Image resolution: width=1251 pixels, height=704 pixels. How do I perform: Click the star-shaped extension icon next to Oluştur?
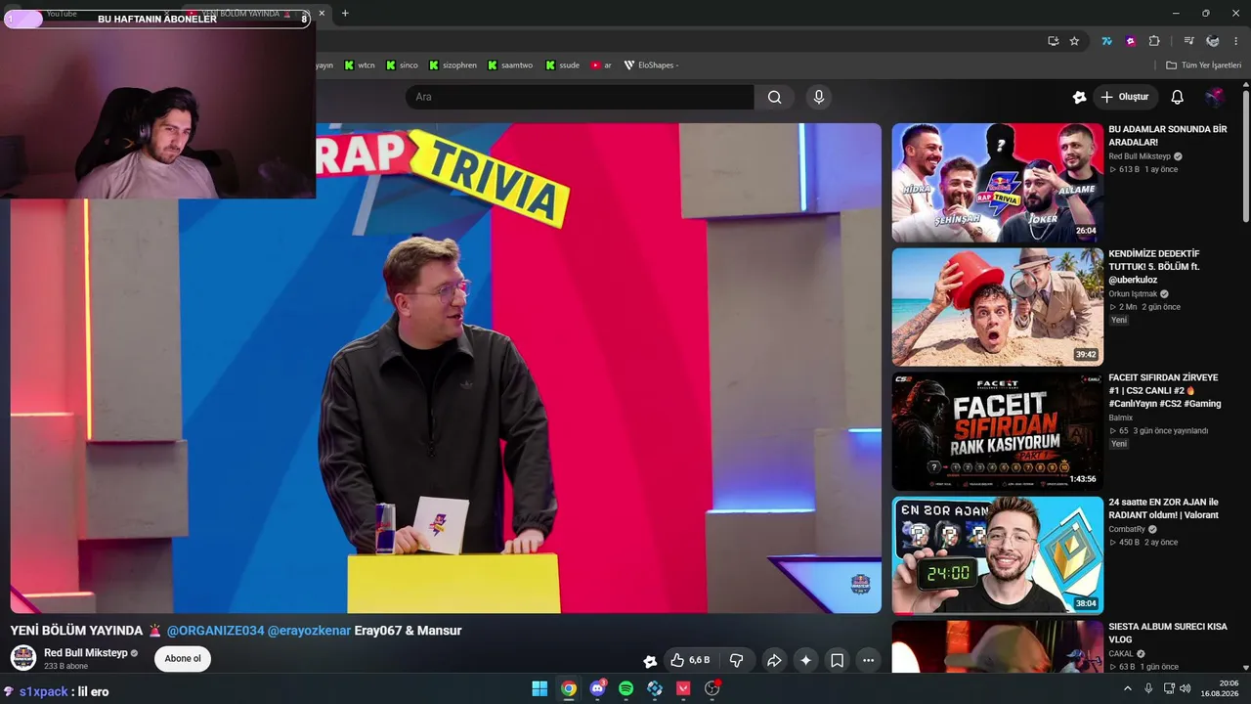(1079, 97)
